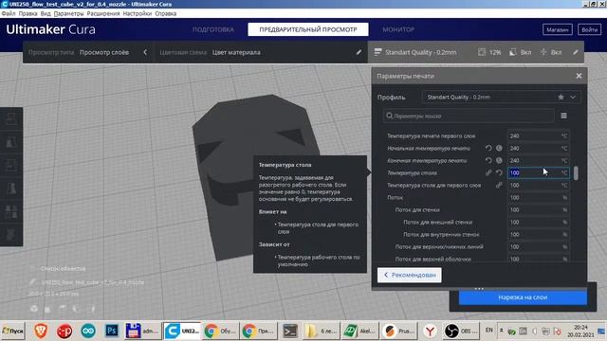Click the Параметры поиска search field
Screen dimensions: 607x341
coord(469,116)
